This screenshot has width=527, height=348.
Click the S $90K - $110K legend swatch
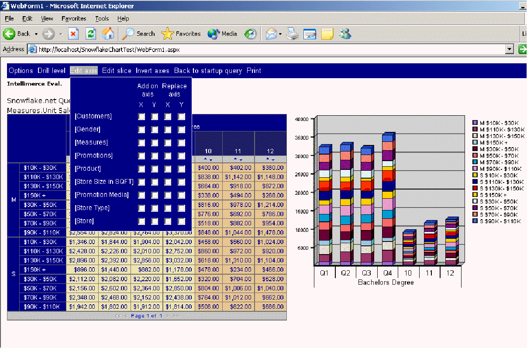pos(475,221)
